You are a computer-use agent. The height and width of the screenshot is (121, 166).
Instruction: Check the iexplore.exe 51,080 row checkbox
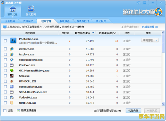click(5, 49)
